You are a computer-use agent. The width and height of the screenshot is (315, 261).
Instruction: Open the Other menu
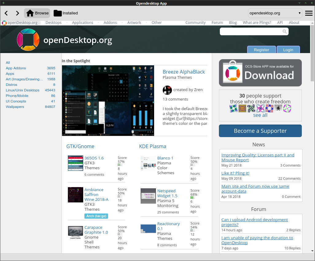point(157,23)
